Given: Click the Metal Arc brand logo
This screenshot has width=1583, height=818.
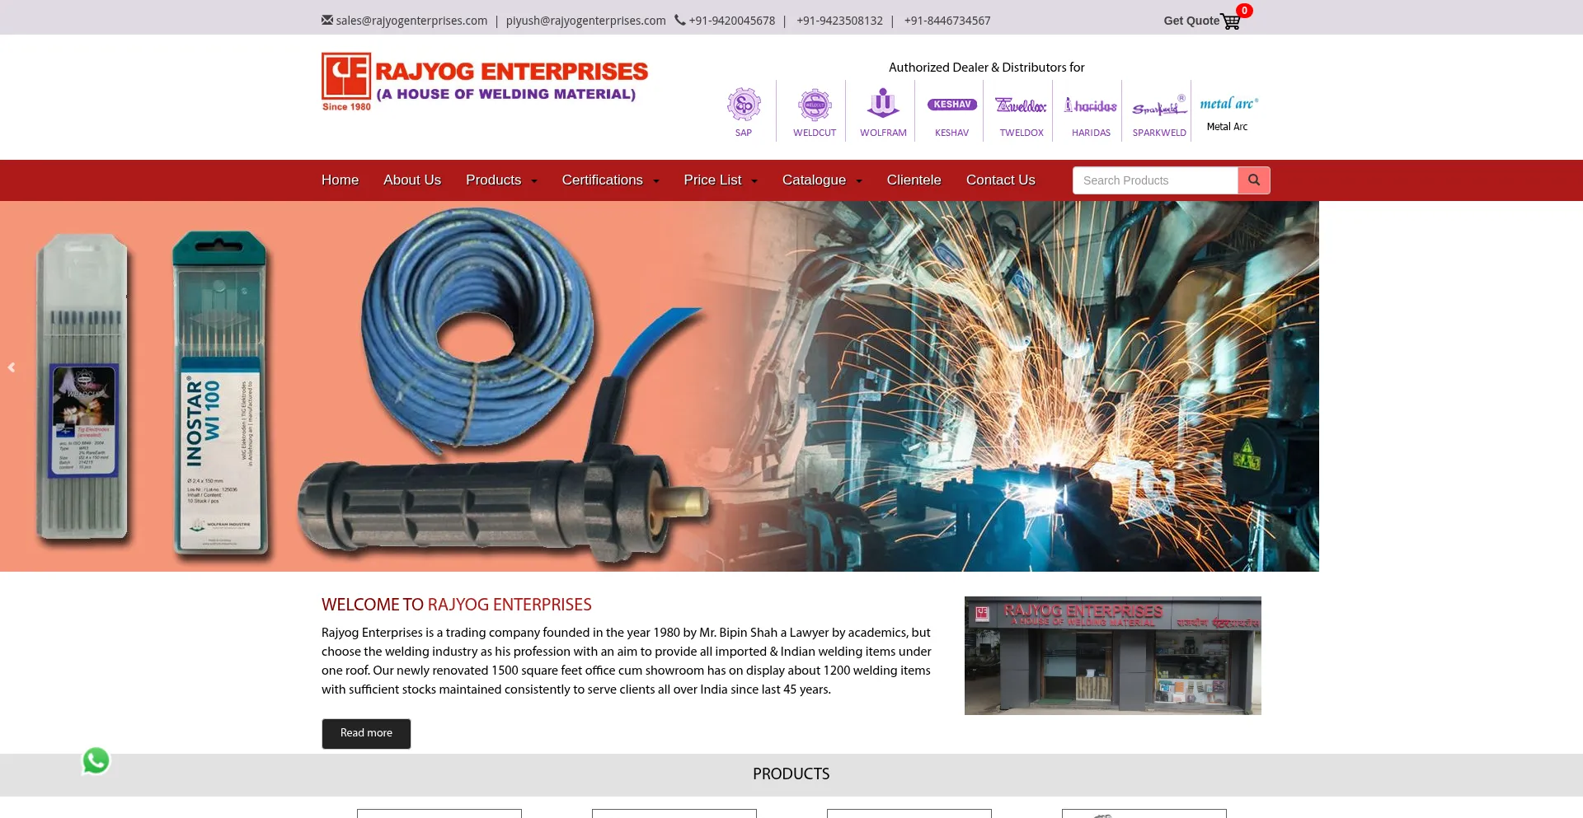Looking at the screenshot, I should coord(1228,103).
